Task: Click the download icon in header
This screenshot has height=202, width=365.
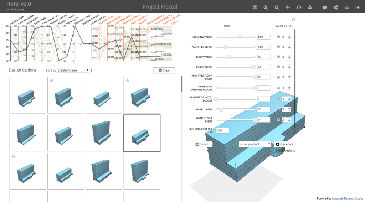Action: click(x=310, y=7)
